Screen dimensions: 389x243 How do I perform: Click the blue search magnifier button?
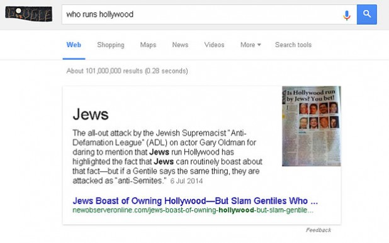click(367, 14)
